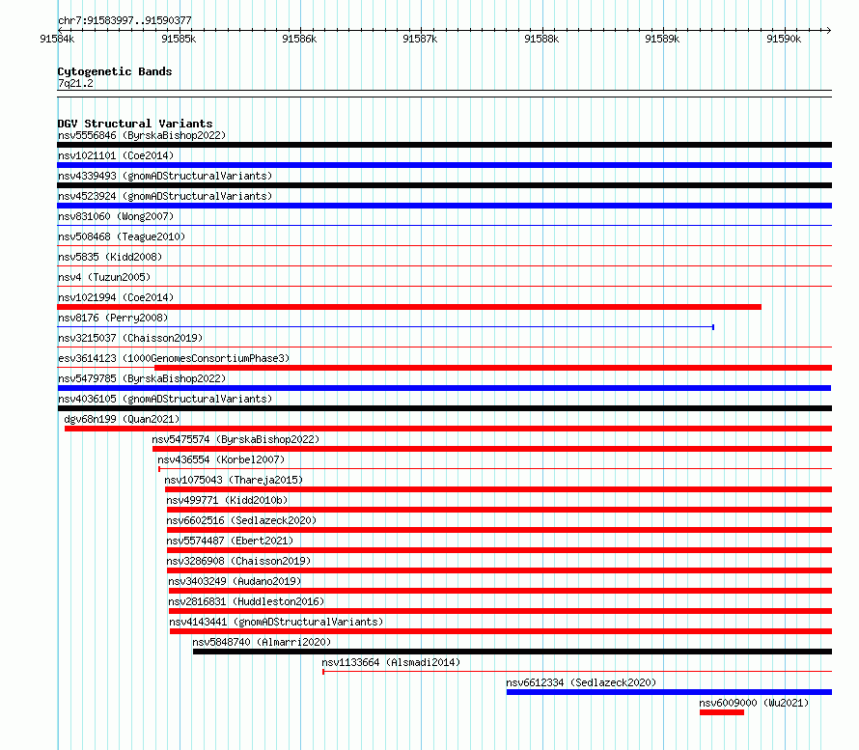Screen dimensions: 859x750
Task: Click the 7q21.2 band label
Action: point(75,83)
